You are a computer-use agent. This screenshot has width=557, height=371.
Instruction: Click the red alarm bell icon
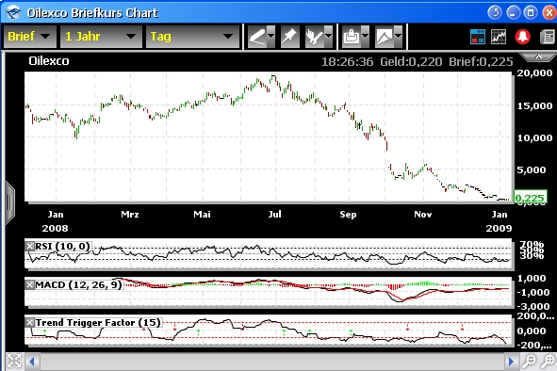(x=522, y=37)
